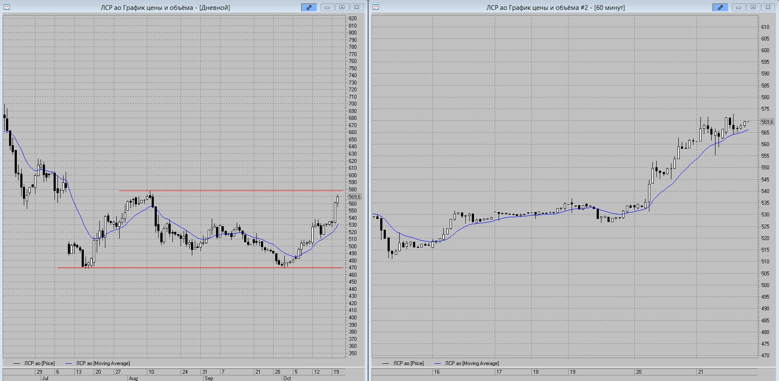Click the ЛСР ао [Price] legend in the daily chart

(x=34, y=363)
